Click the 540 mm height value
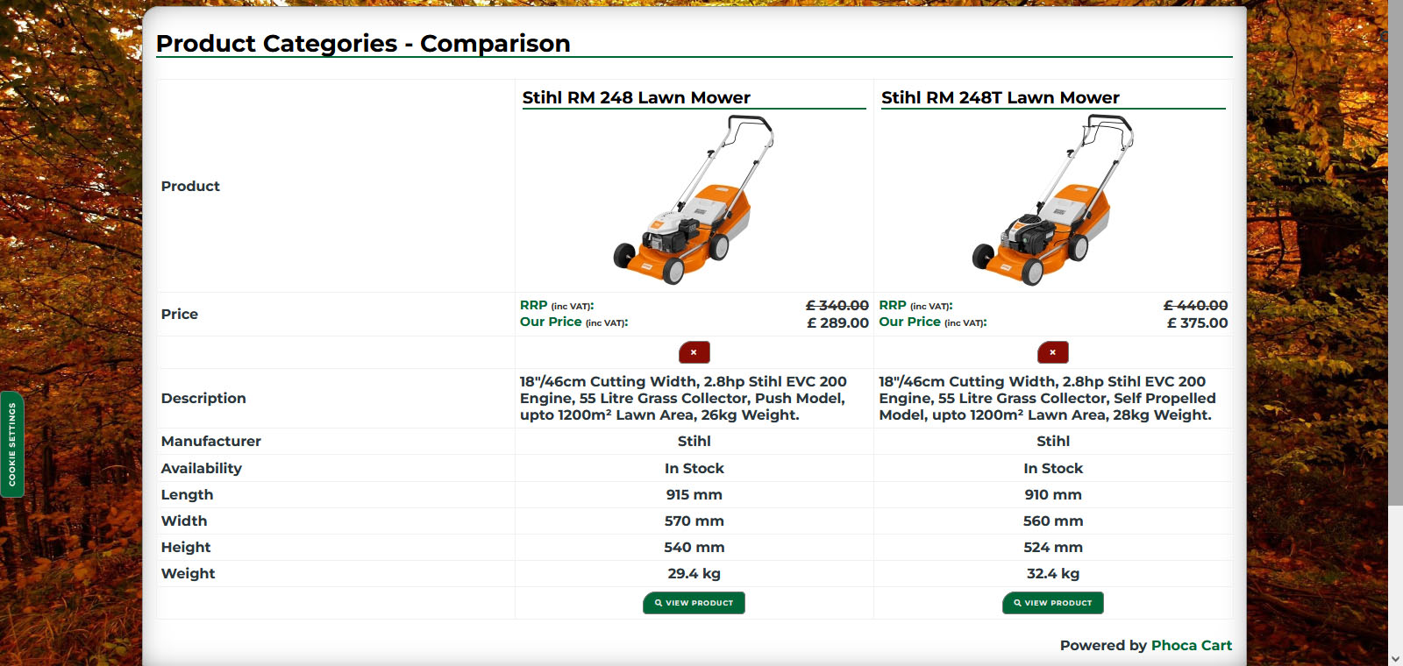1403x666 pixels. click(x=694, y=548)
